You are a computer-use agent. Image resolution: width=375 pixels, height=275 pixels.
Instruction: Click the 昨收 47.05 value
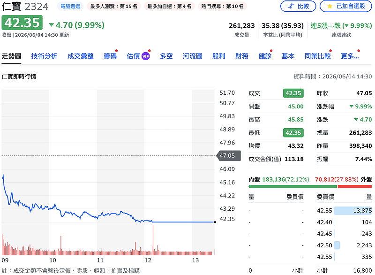(x=364, y=93)
